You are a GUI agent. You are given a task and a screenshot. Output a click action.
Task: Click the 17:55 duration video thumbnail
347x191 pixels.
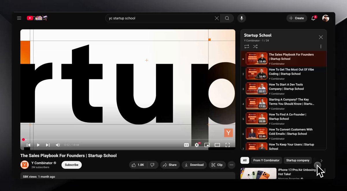tap(256, 103)
